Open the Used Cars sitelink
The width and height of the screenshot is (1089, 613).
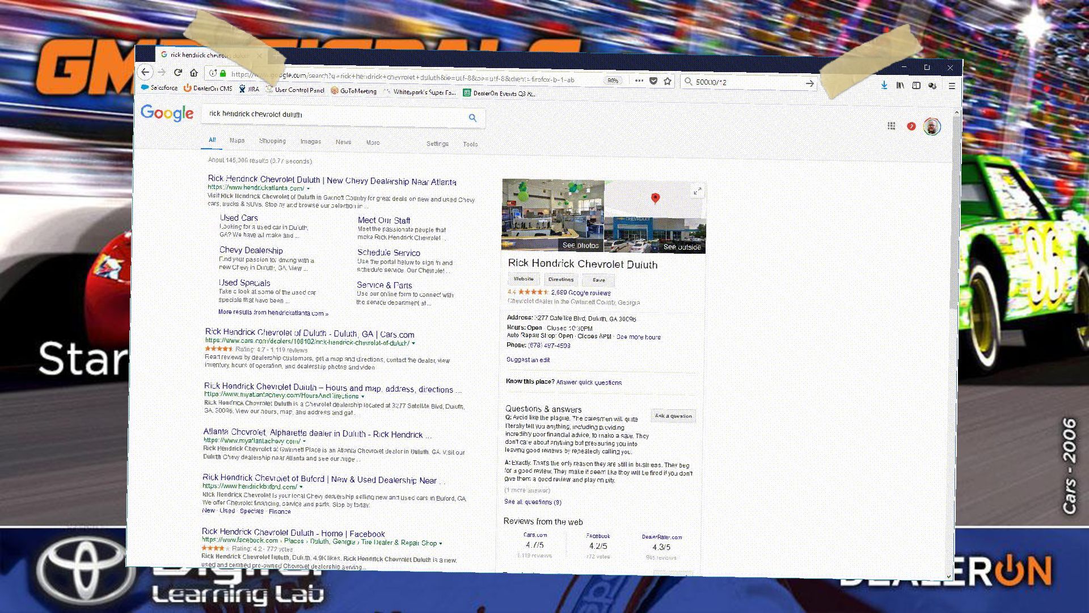(239, 217)
